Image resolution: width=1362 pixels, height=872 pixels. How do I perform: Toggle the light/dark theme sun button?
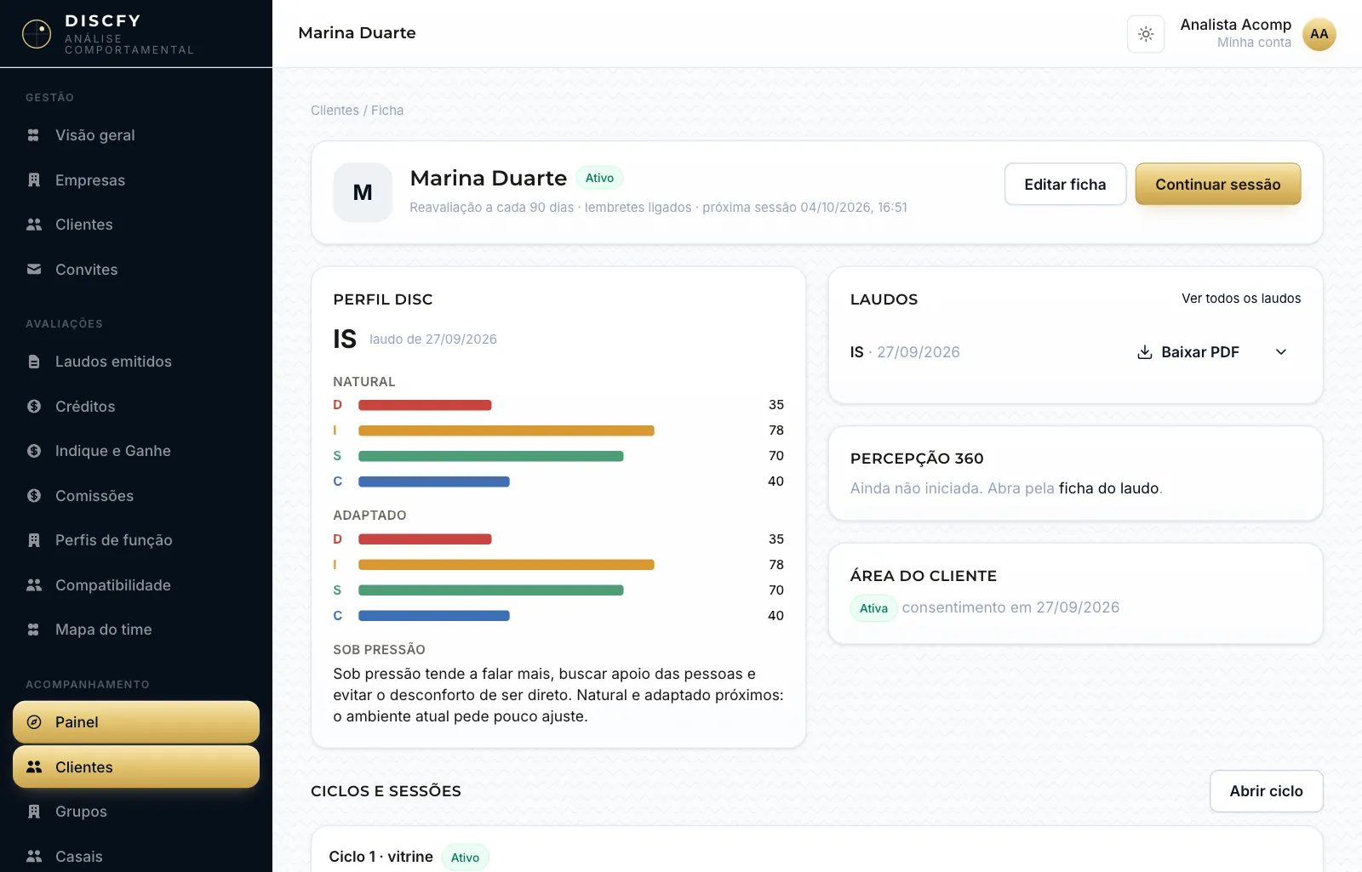[1146, 34]
